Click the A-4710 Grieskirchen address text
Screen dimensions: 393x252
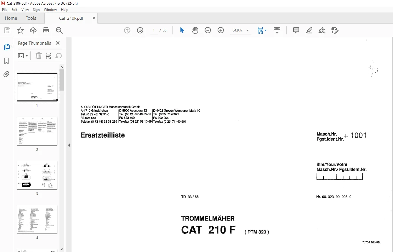(x=94, y=111)
